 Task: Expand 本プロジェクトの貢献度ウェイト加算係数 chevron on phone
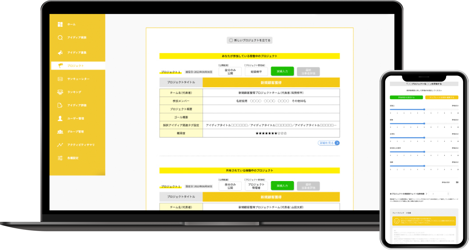pos(426,194)
